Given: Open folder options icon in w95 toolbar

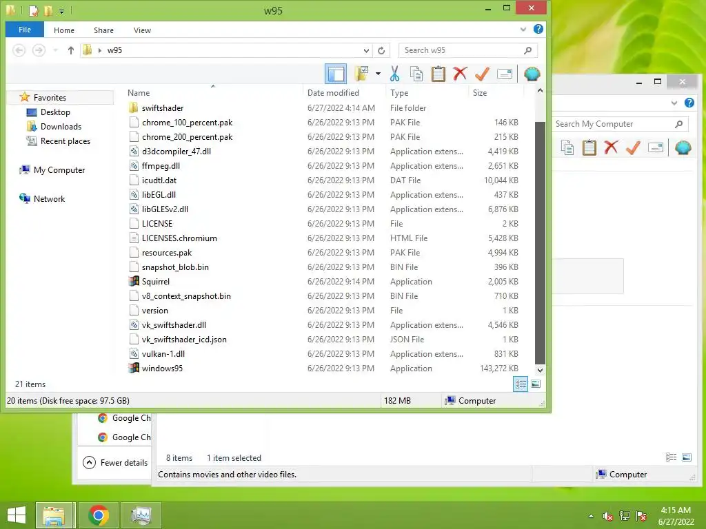Looking at the screenshot, I should point(361,74).
